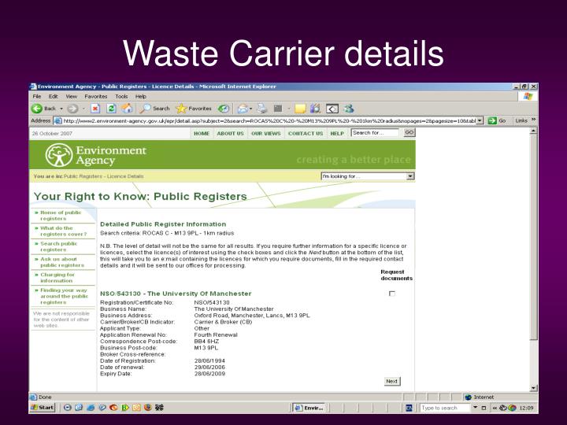The image size is (567, 425).
Task: Click the blue taskbar icon left of search box
Action: [x=409, y=408]
